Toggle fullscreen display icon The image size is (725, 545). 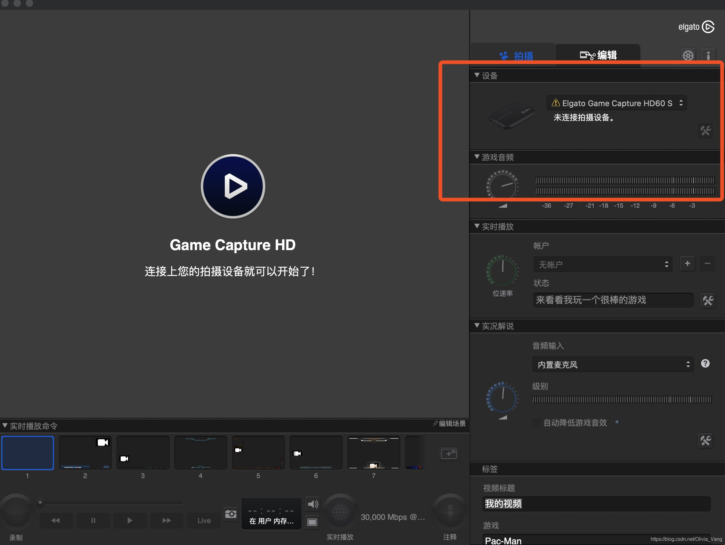(x=312, y=522)
